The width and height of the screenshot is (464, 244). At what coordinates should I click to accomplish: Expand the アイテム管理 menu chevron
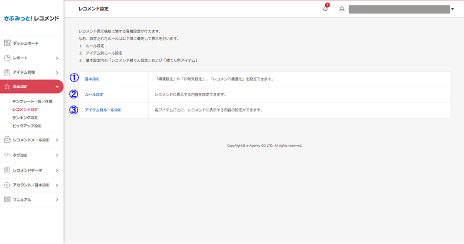tap(57, 72)
